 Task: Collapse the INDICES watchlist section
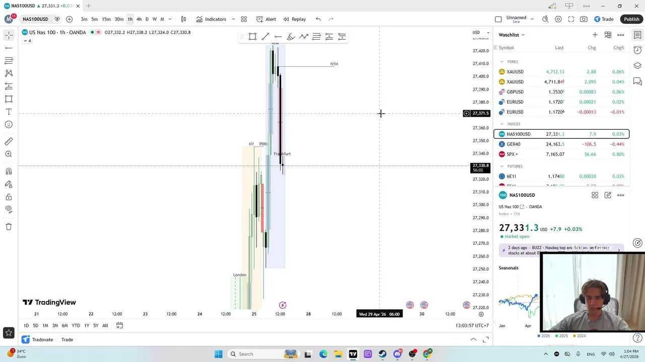[x=502, y=124]
